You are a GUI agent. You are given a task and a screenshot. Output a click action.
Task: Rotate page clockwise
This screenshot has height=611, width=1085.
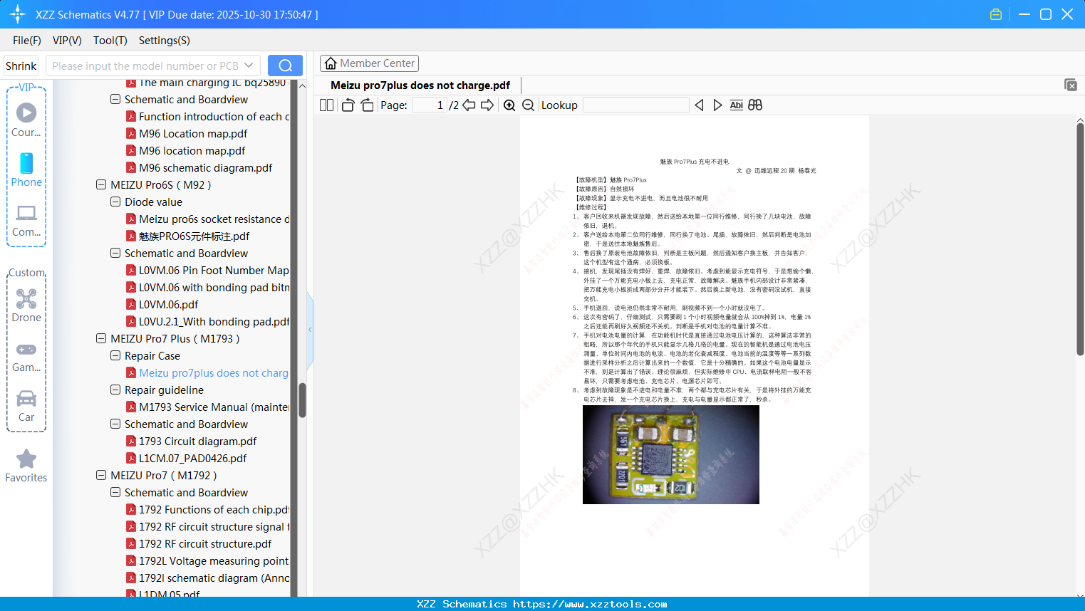(367, 105)
